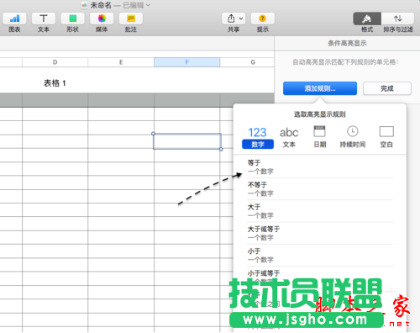This screenshot has width=420, height=333.
Task: Open the 排序与过滤 panel
Action: coord(398,18)
